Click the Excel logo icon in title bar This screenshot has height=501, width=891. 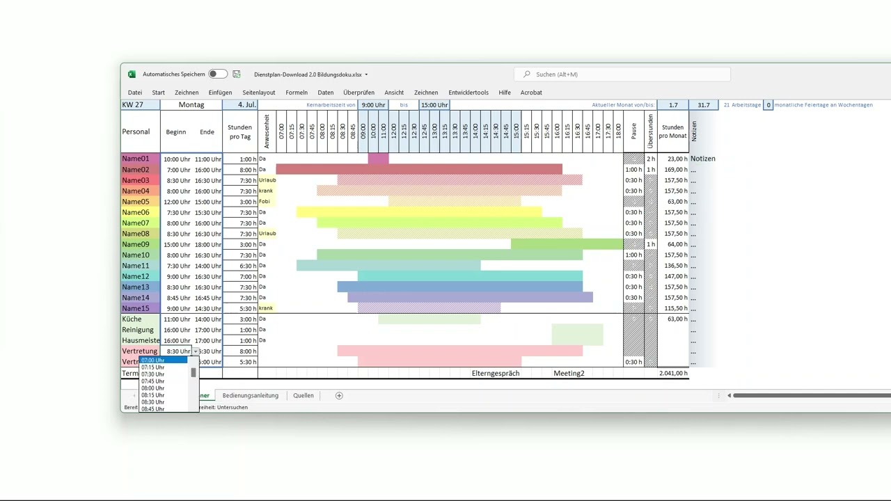coord(132,74)
